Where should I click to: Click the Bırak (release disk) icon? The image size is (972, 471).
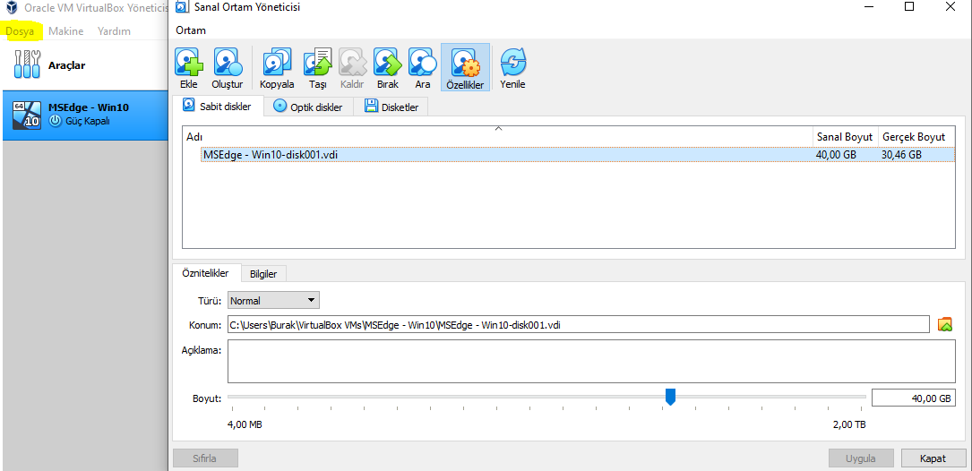pos(387,63)
